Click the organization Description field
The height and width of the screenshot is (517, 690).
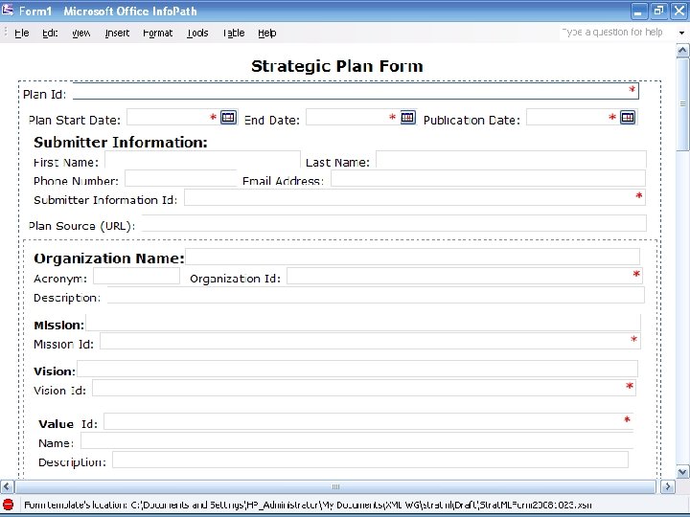coord(376,295)
